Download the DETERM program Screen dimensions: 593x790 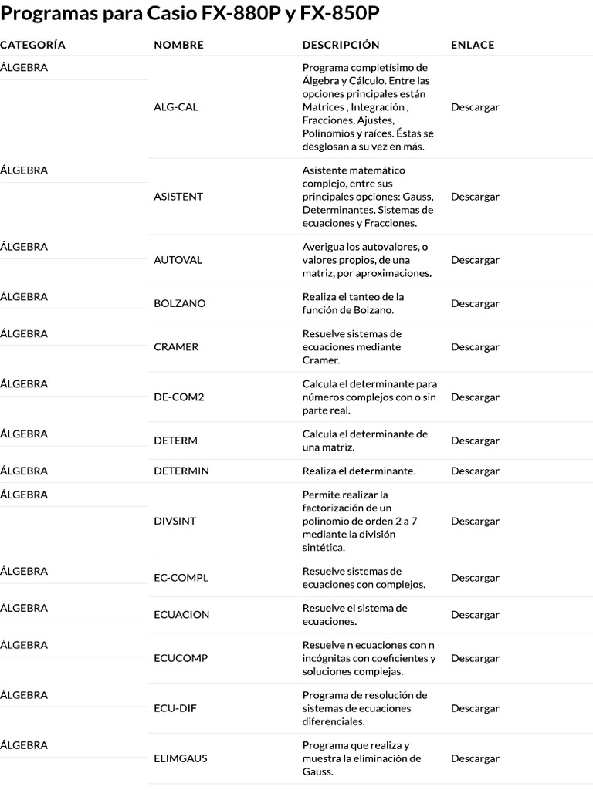click(x=475, y=441)
